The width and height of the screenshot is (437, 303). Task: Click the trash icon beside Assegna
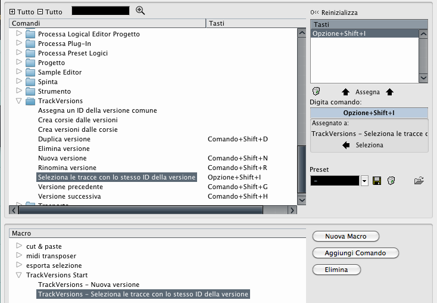tap(316, 91)
